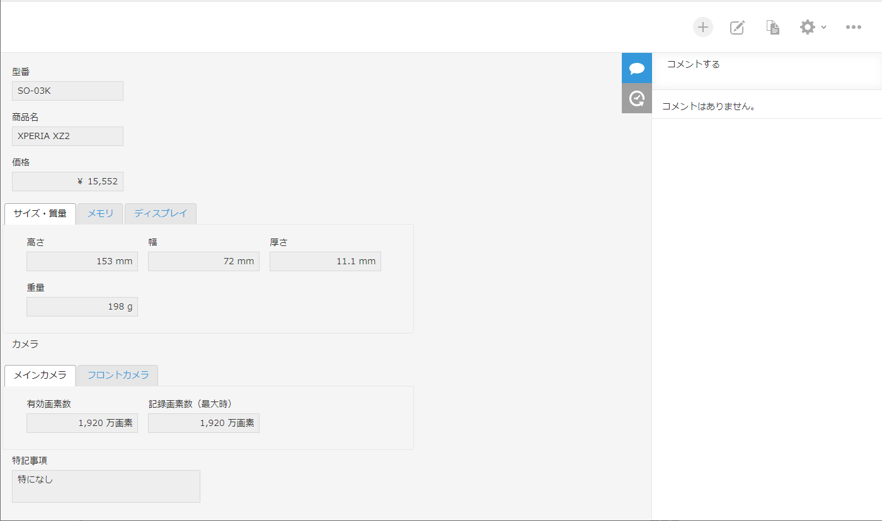This screenshot has width=882, height=521.
Task: Select the サイズ・質量 tab
Action: (x=40, y=213)
